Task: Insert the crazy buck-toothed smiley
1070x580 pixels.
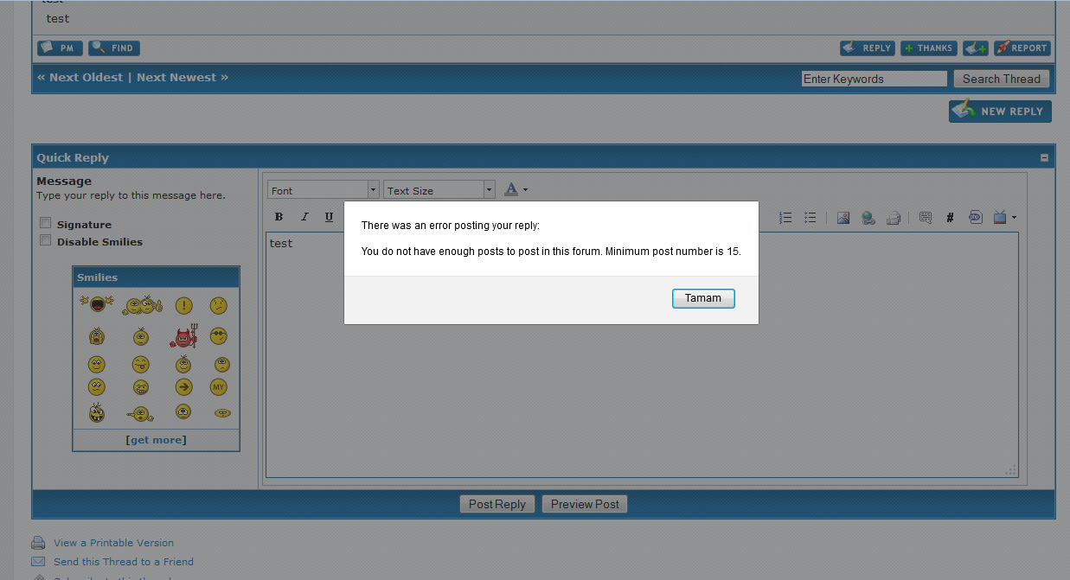Action: click(97, 412)
